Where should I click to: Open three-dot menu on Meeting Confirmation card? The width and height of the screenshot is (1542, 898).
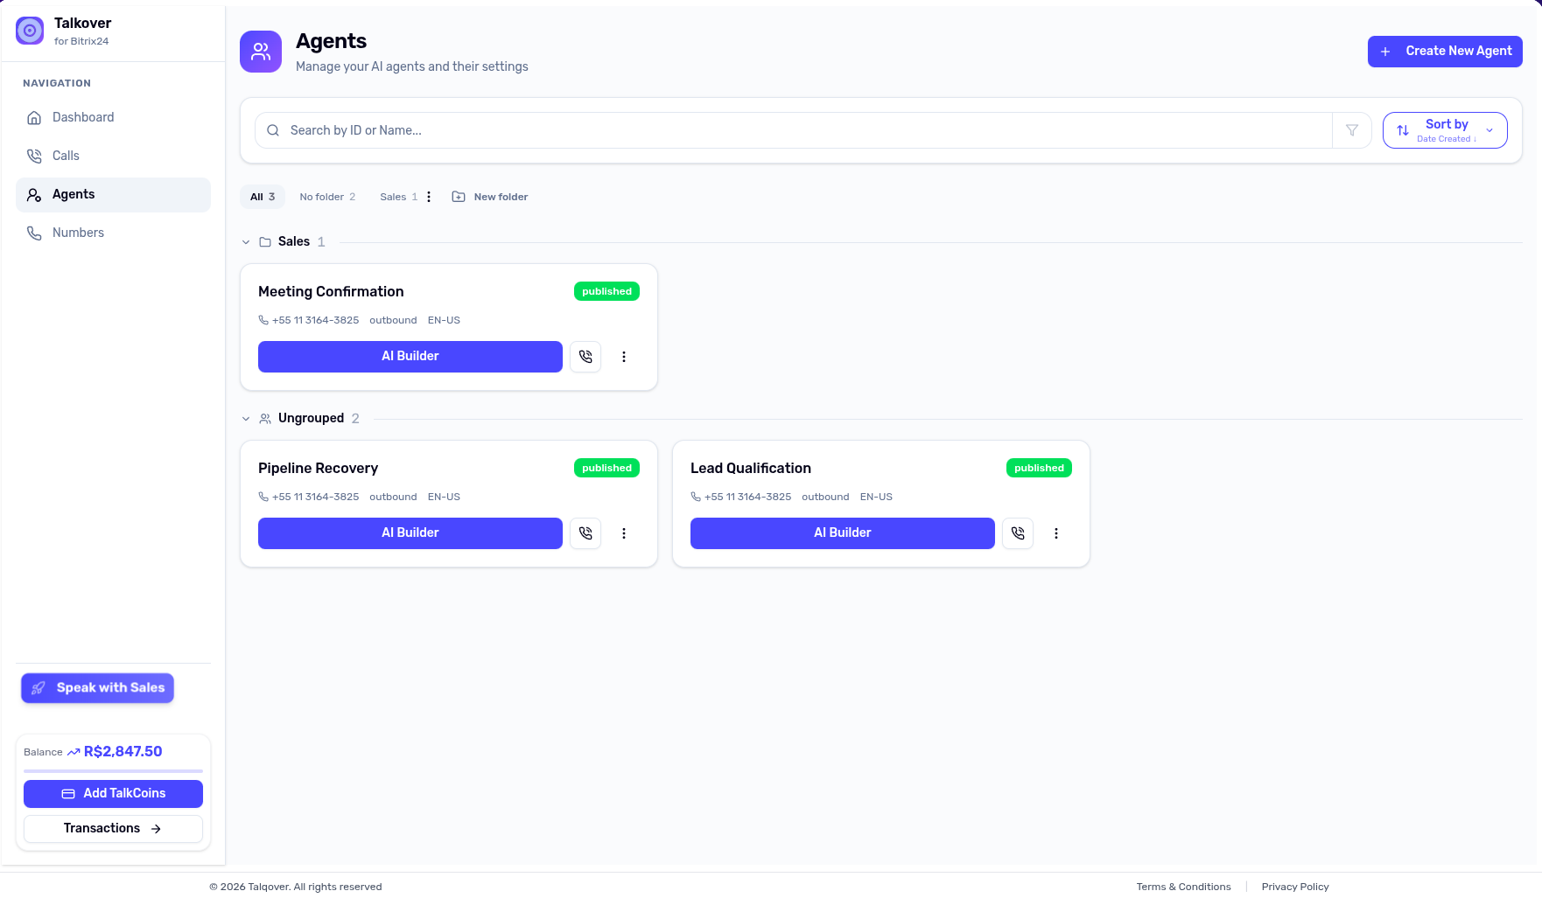tap(624, 357)
